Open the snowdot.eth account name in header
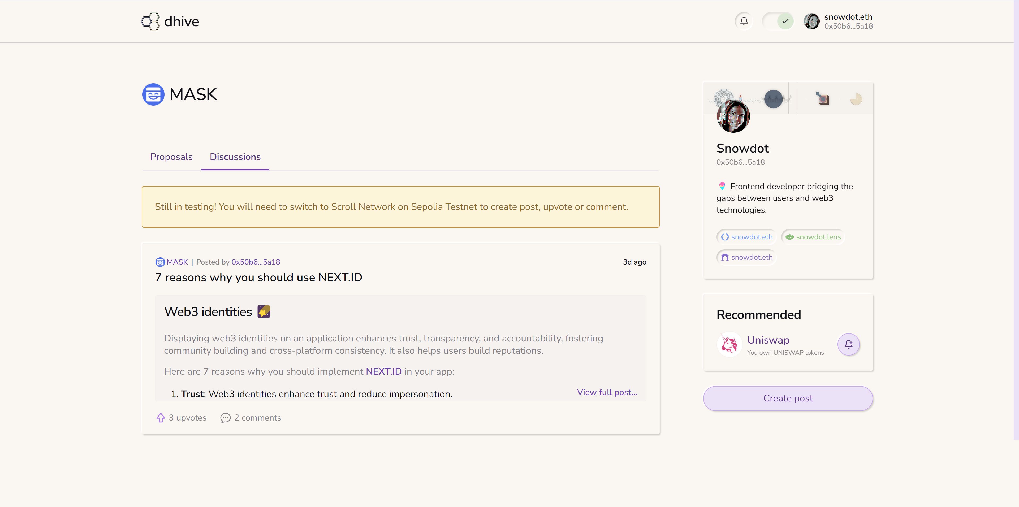Screen dimensions: 1019x507 click(x=848, y=17)
